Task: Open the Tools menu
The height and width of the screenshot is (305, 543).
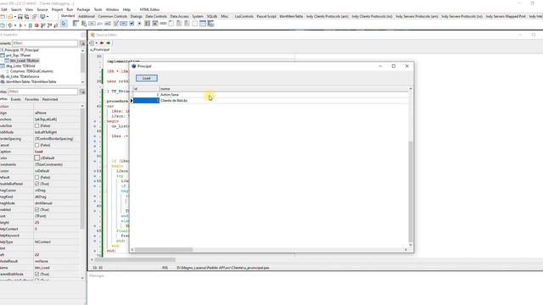Action: pyautogui.click(x=98, y=9)
